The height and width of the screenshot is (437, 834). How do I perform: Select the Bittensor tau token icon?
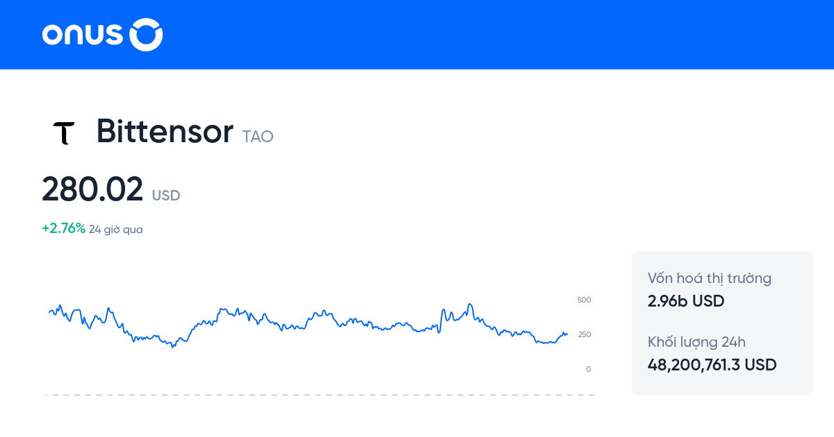[64, 132]
